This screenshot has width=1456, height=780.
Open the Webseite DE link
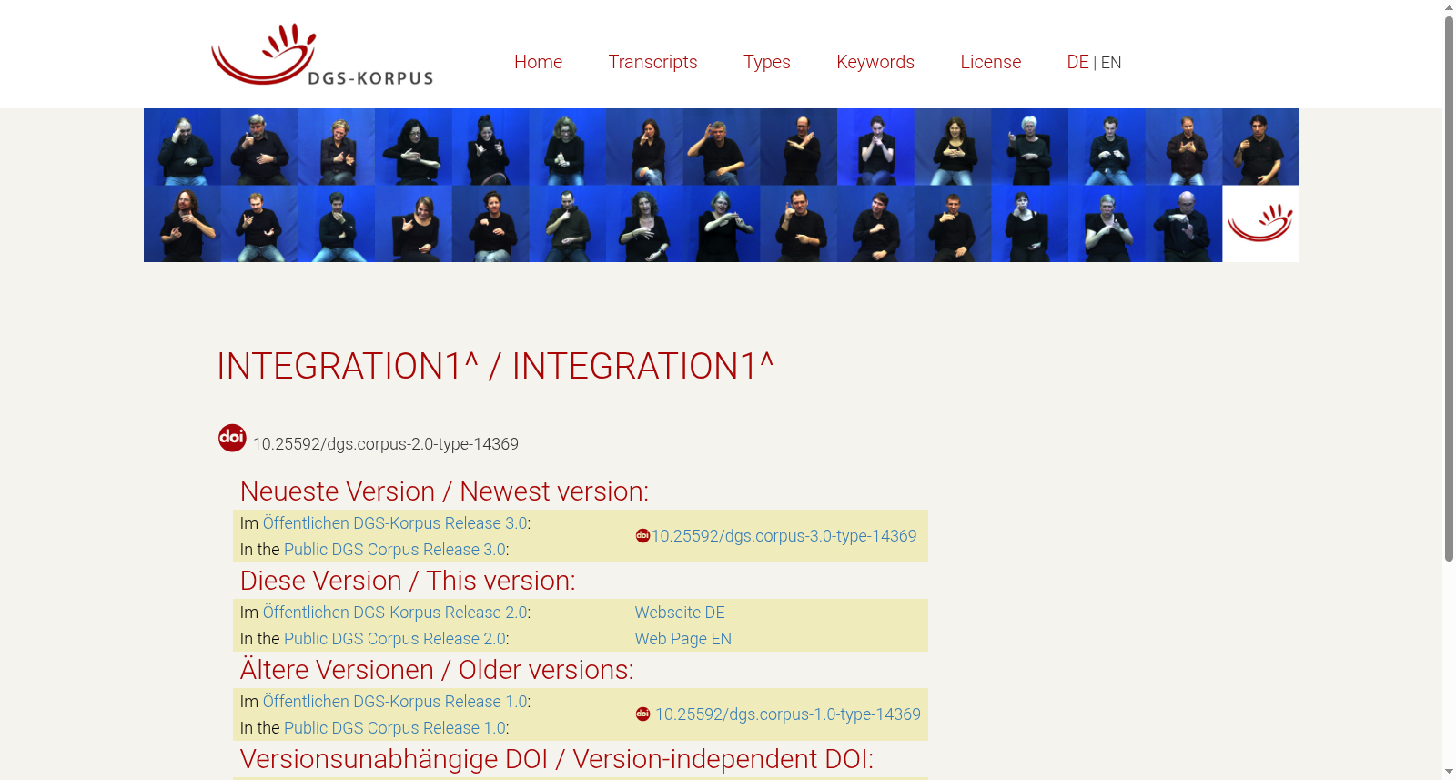(x=680, y=613)
